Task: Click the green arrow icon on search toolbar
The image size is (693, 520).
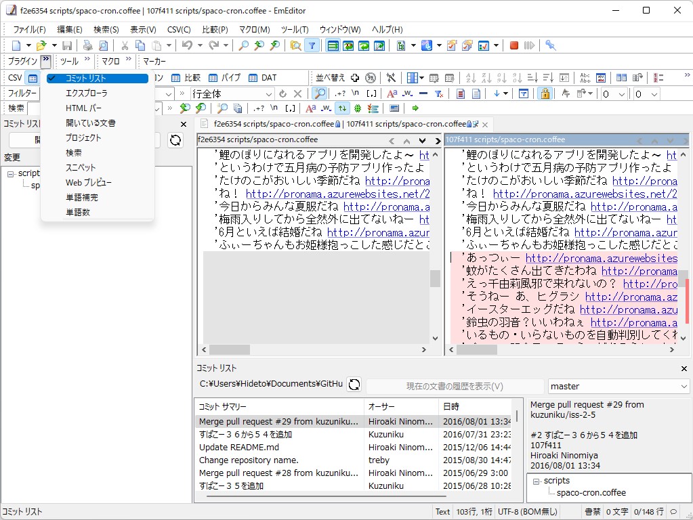Action: pyautogui.click(x=415, y=108)
